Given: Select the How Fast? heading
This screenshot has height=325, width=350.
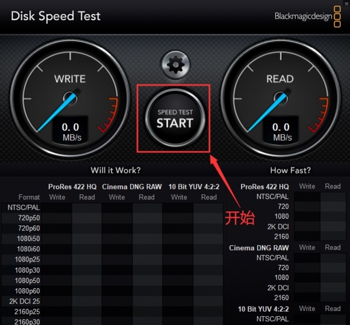Looking at the screenshot, I should [290, 170].
